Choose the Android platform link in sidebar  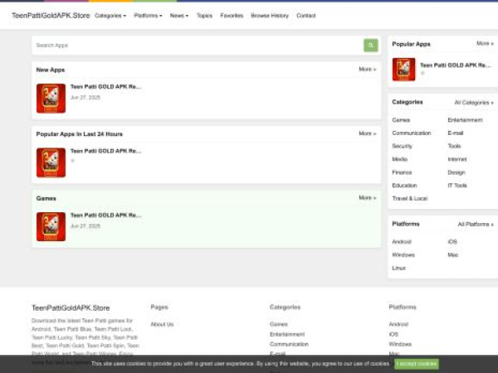click(402, 242)
